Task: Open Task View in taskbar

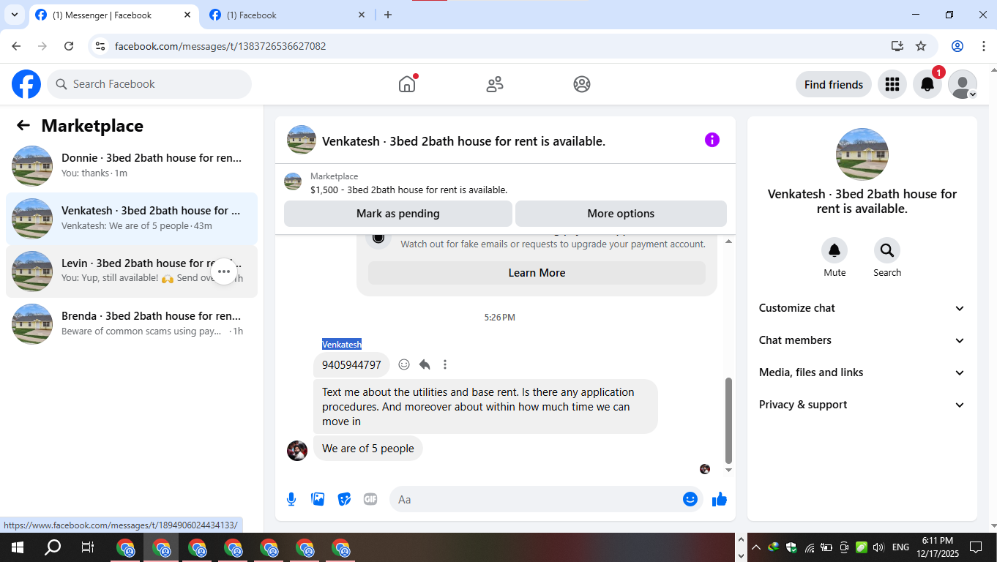Action: [x=88, y=547]
